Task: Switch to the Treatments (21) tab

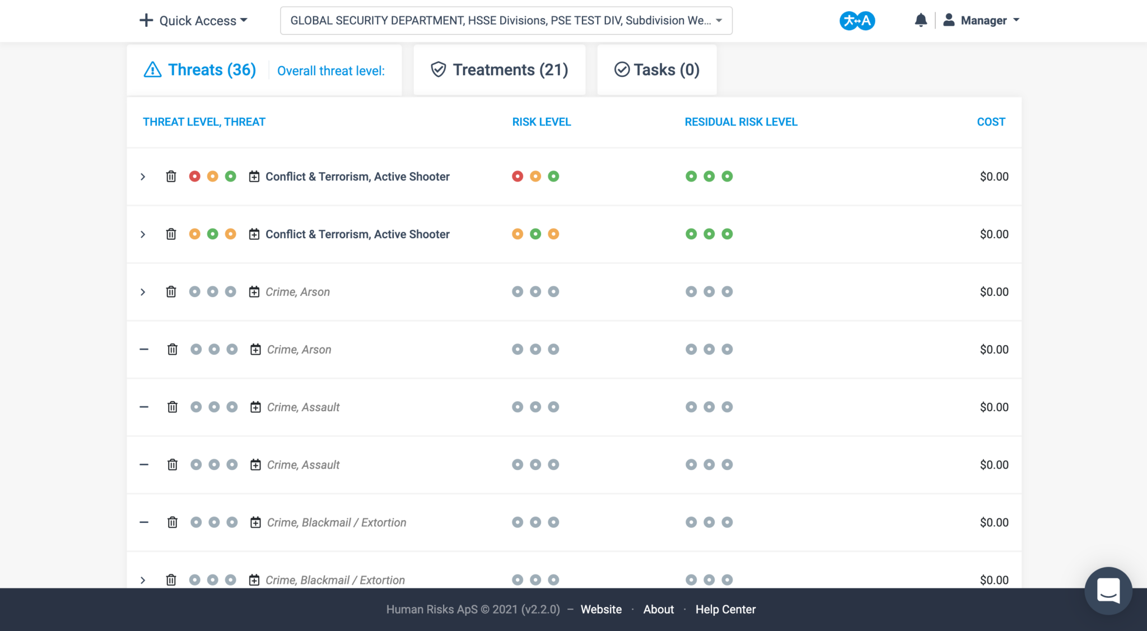Action: pos(499,70)
